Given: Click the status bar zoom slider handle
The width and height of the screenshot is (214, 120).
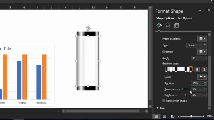Looking at the screenshot, I should tap(191, 116).
